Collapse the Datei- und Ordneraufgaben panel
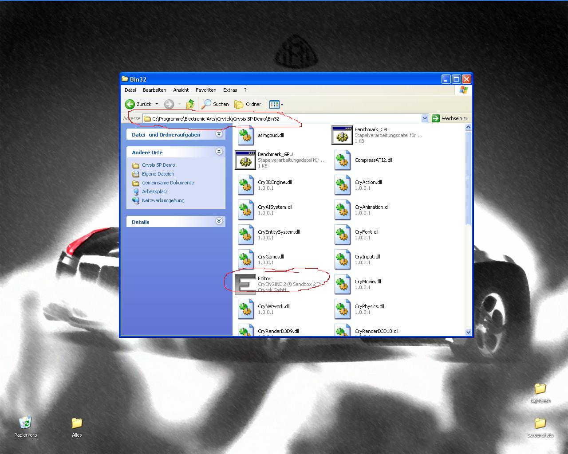The width and height of the screenshot is (568, 454). [x=219, y=134]
